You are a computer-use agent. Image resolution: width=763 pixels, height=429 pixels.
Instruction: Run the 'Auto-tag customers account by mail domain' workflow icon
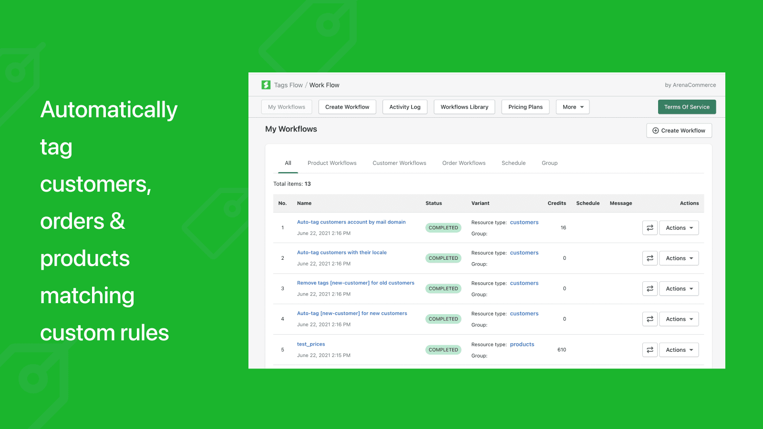(x=650, y=227)
